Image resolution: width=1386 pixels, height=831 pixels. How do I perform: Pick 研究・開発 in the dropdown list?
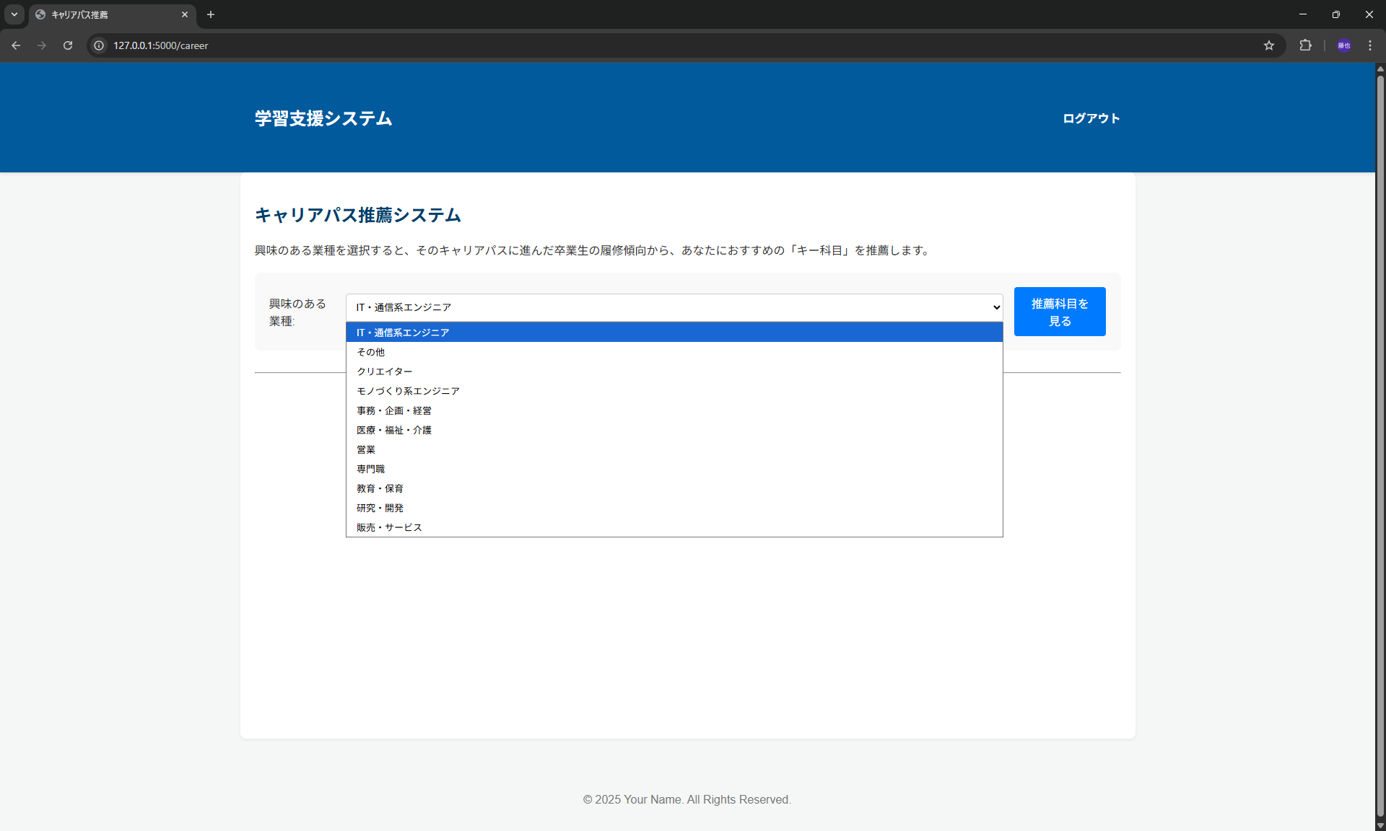(x=380, y=508)
